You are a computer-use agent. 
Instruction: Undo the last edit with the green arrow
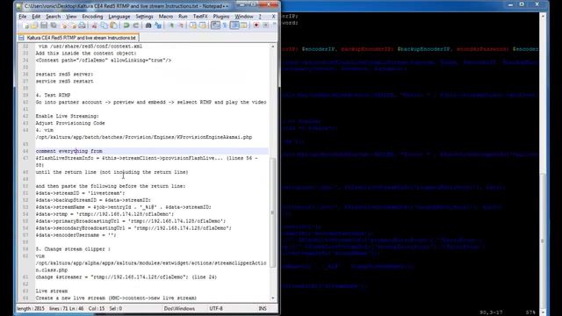pos(126,25)
